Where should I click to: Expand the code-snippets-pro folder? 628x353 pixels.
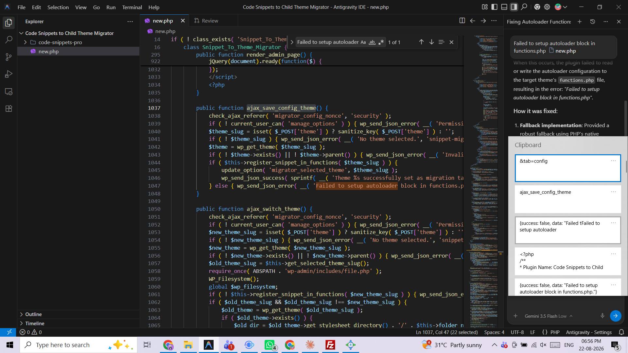[60, 42]
